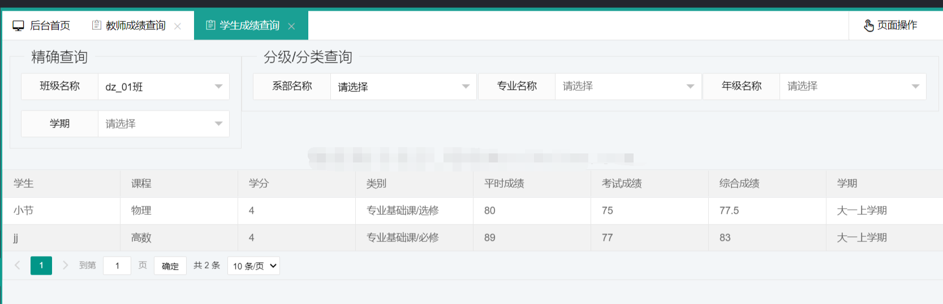Open the 专业名称 dropdown
The image size is (943, 304).
pyautogui.click(x=628, y=86)
